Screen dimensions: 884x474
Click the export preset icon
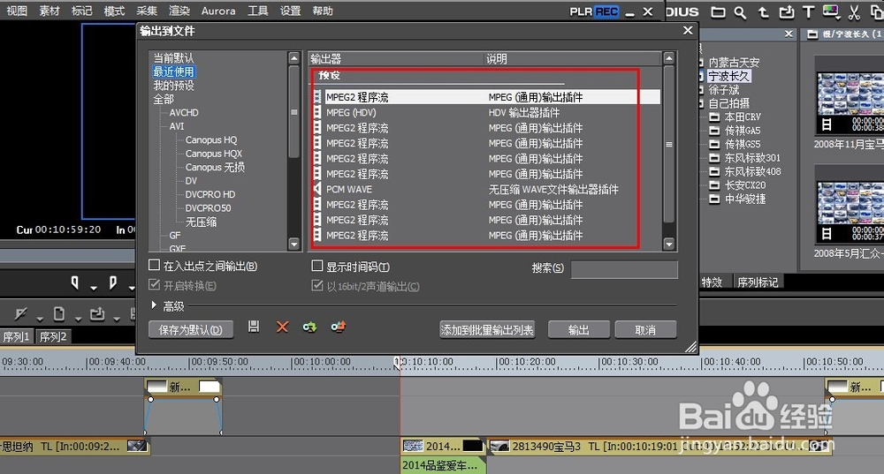[337, 327]
